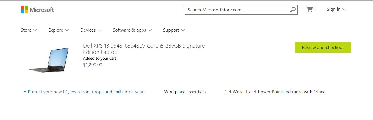Screen dimensions: 373x120
Task: Open the Support menu
Action: tap(174, 30)
